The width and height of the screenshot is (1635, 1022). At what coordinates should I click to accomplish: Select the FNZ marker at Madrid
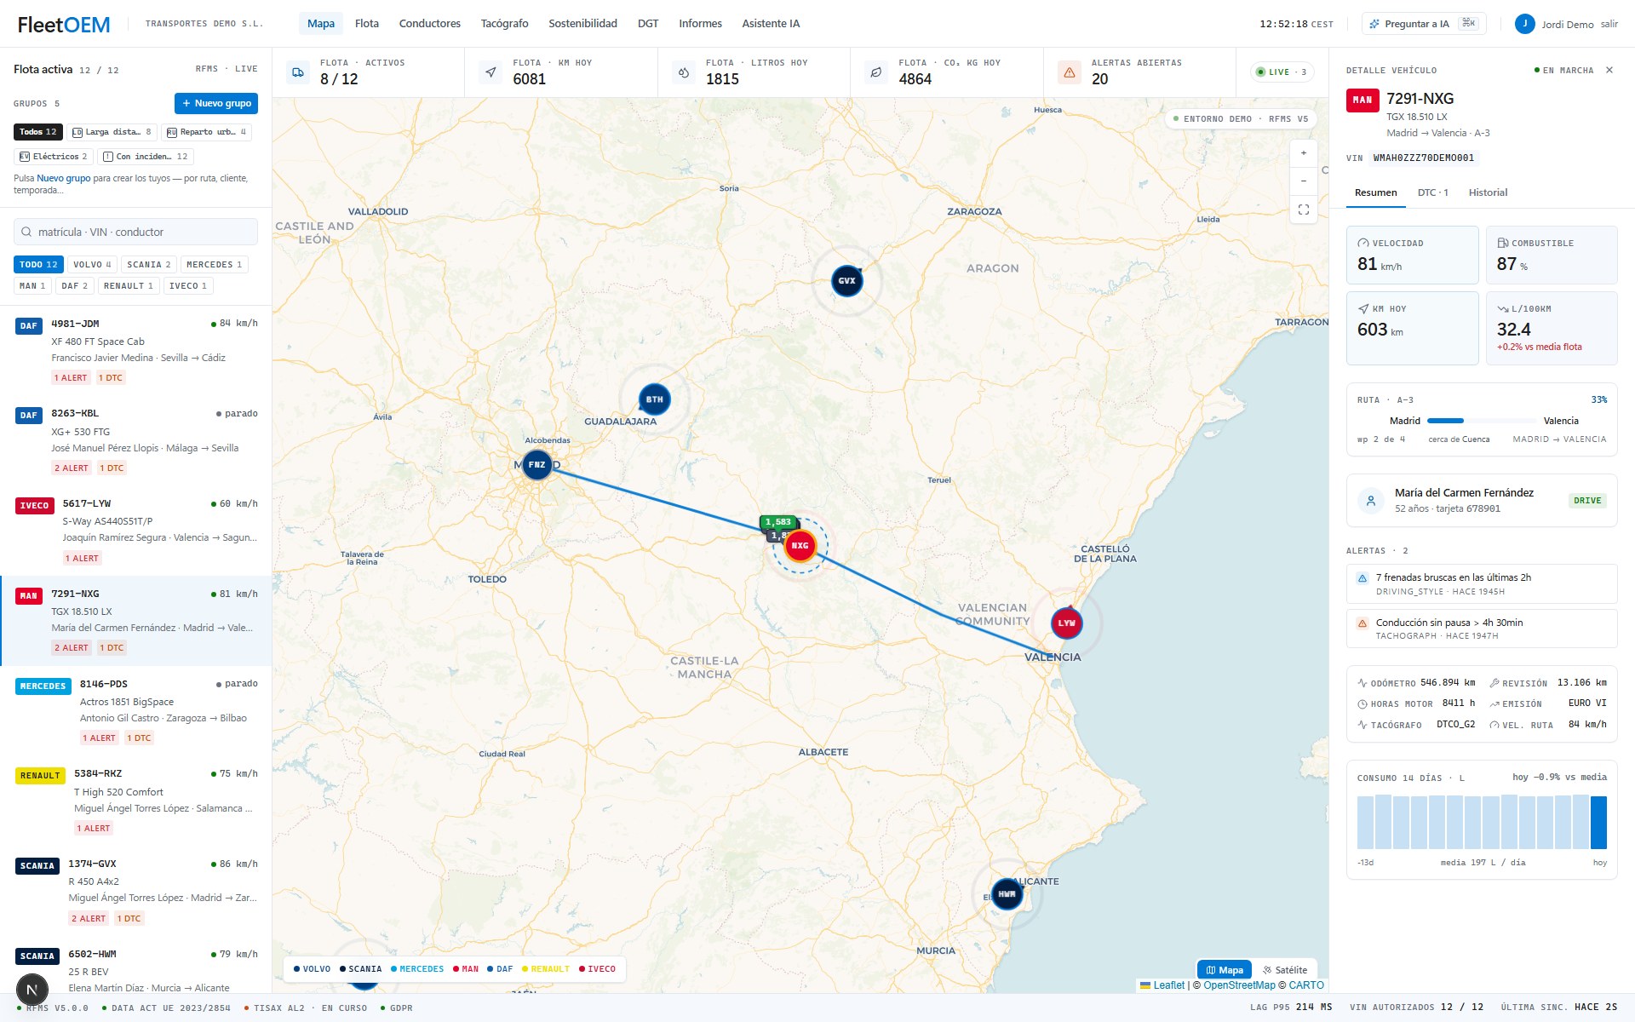(x=536, y=465)
